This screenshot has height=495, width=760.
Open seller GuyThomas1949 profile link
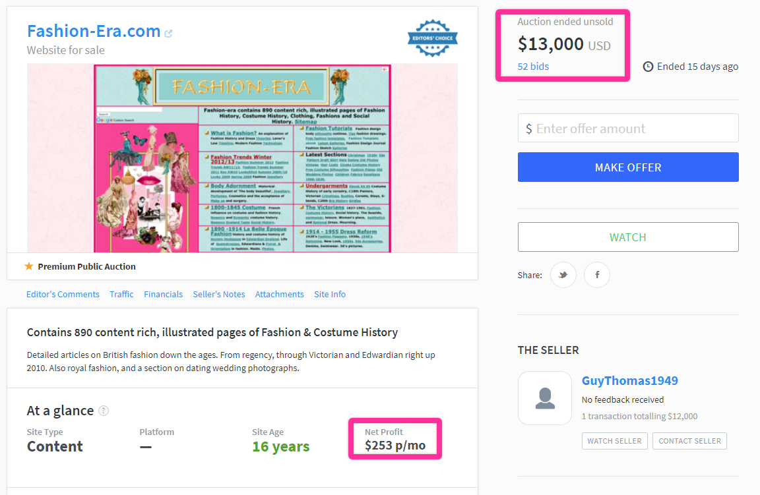point(629,381)
